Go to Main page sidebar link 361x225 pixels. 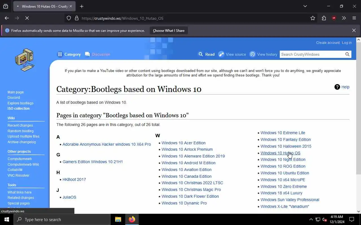[x=16, y=92]
